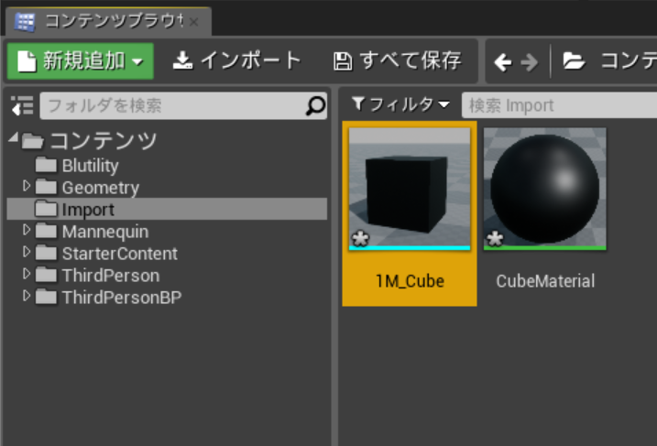Expand the ThirdPerson folder arrow
The height and width of the screenshot is (446, 657).
pos(27,274)
